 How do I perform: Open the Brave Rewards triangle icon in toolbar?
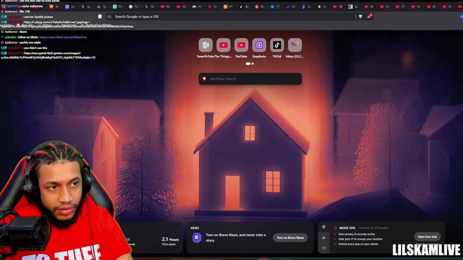tap(369, 16)
